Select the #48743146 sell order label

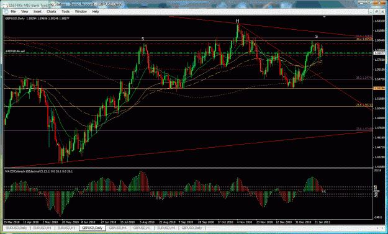(x=15, y=51)
